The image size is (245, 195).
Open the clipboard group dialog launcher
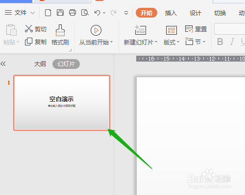71,50
